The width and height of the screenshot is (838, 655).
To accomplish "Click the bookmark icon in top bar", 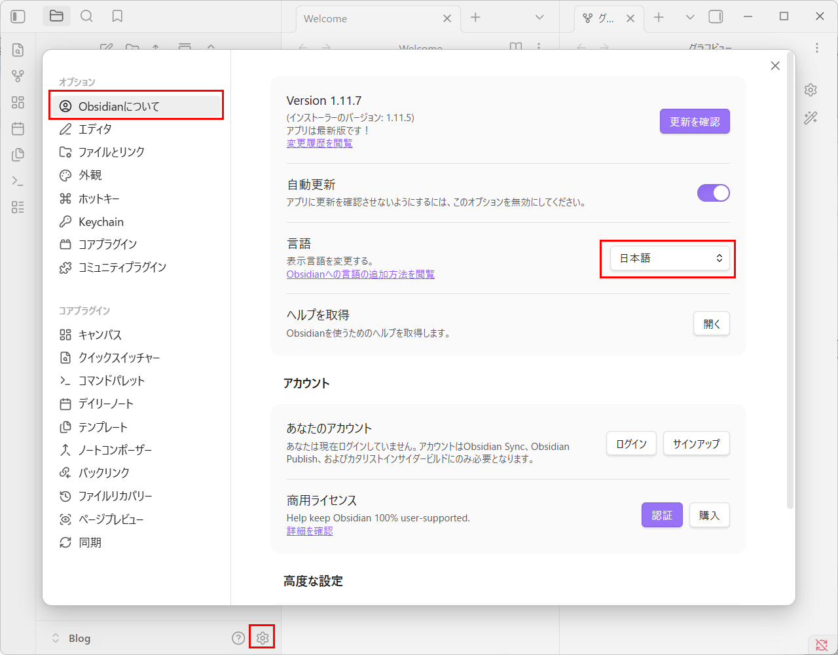I will [117, 16].
